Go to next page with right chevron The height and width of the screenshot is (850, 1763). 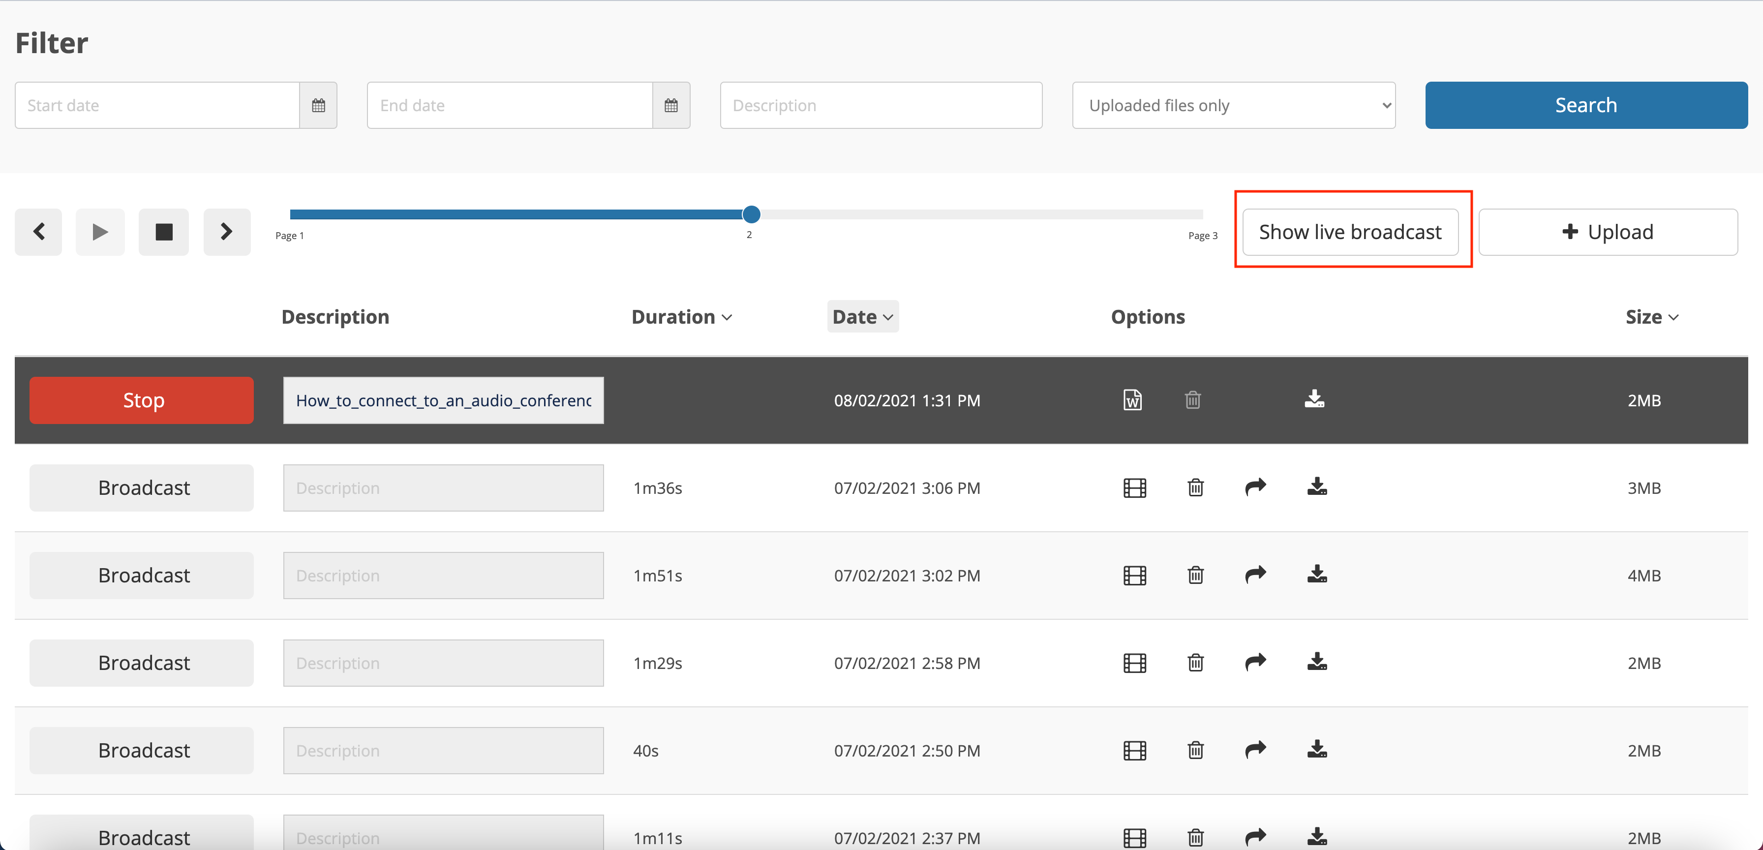pos(227,232)
